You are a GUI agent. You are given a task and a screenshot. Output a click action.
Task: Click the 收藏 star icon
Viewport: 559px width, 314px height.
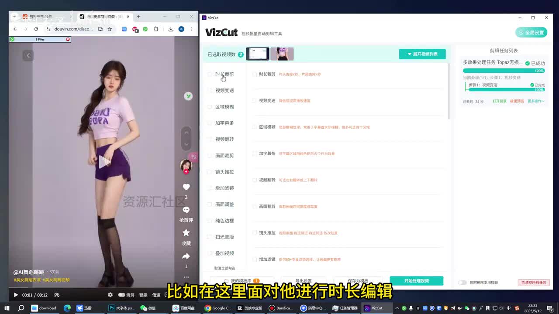point(186,233)
